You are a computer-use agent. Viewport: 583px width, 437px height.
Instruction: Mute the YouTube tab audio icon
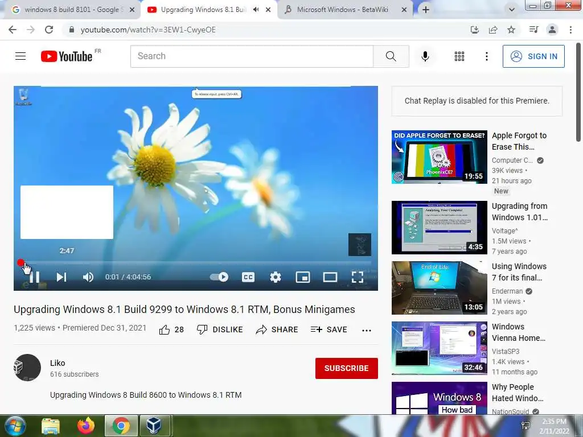pyautogui.click(x=256, y=10)
